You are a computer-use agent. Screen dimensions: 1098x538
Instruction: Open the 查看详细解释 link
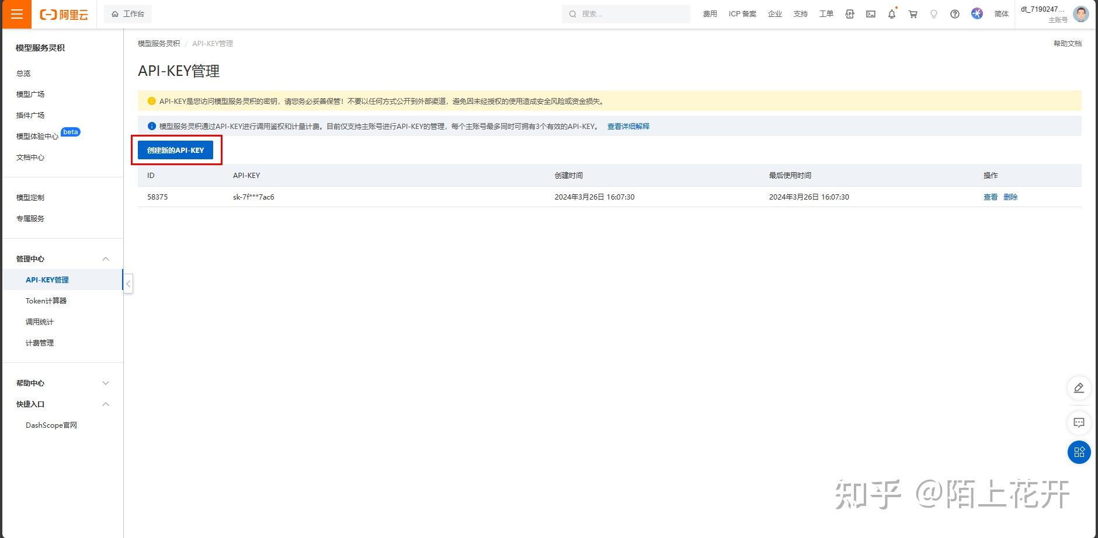pyautogui.click(x=628, y=126)
